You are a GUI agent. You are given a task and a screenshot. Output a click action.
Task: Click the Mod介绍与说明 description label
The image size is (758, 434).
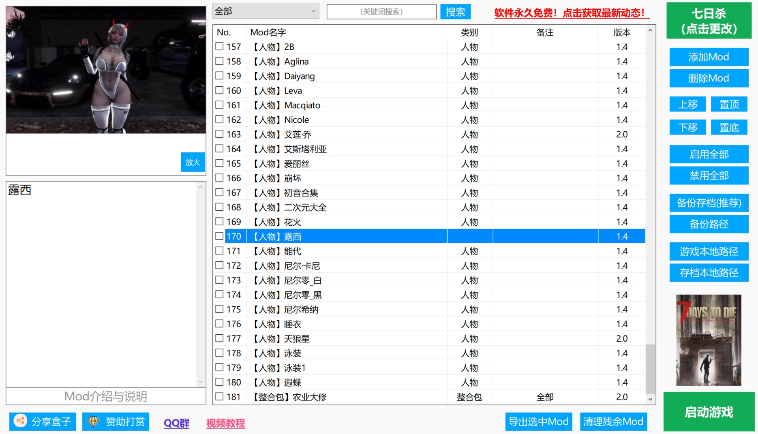[106, 396]
